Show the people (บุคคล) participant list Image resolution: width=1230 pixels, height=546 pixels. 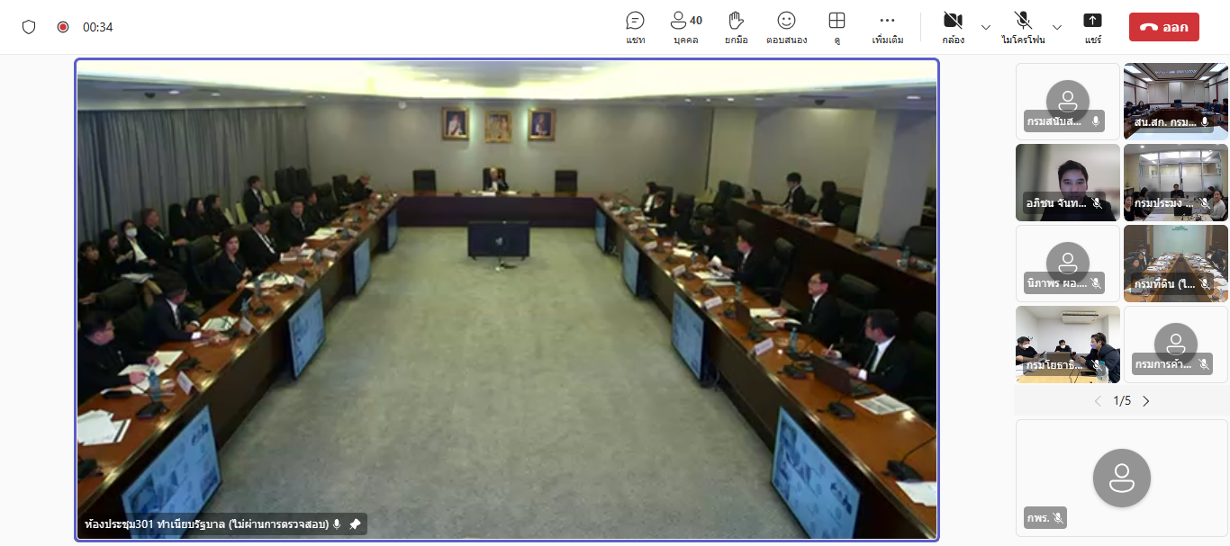coord(685,27)
